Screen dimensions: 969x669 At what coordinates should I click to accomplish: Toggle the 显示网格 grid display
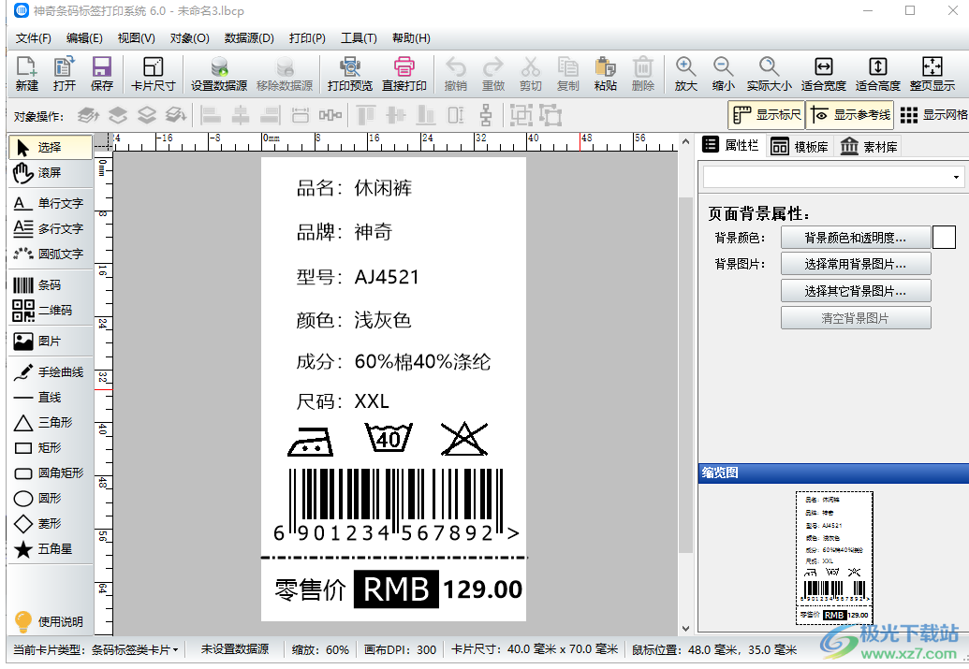coord(933,115)
